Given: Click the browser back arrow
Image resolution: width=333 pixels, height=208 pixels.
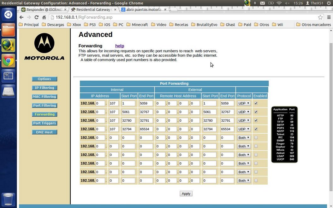Looking at the screenshot, I should click(x=21, y=17).
